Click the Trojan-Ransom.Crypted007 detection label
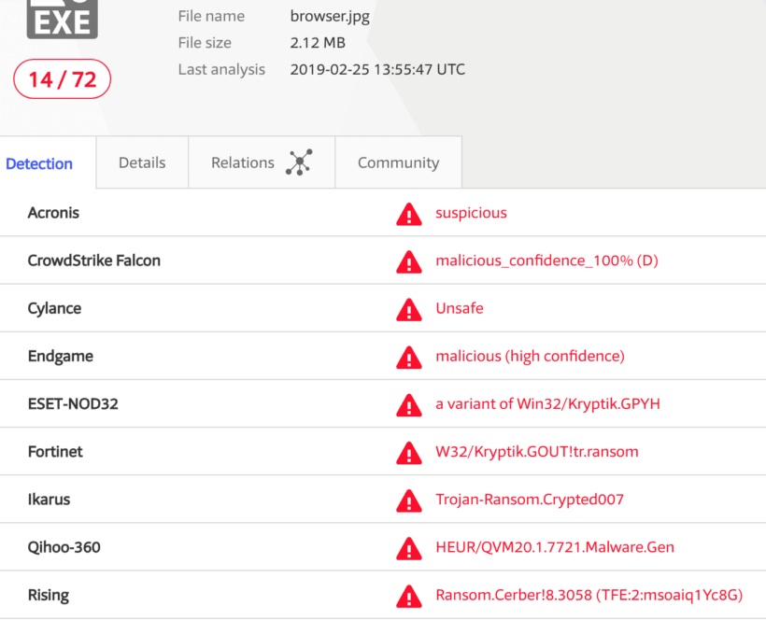 coord(530,500)
